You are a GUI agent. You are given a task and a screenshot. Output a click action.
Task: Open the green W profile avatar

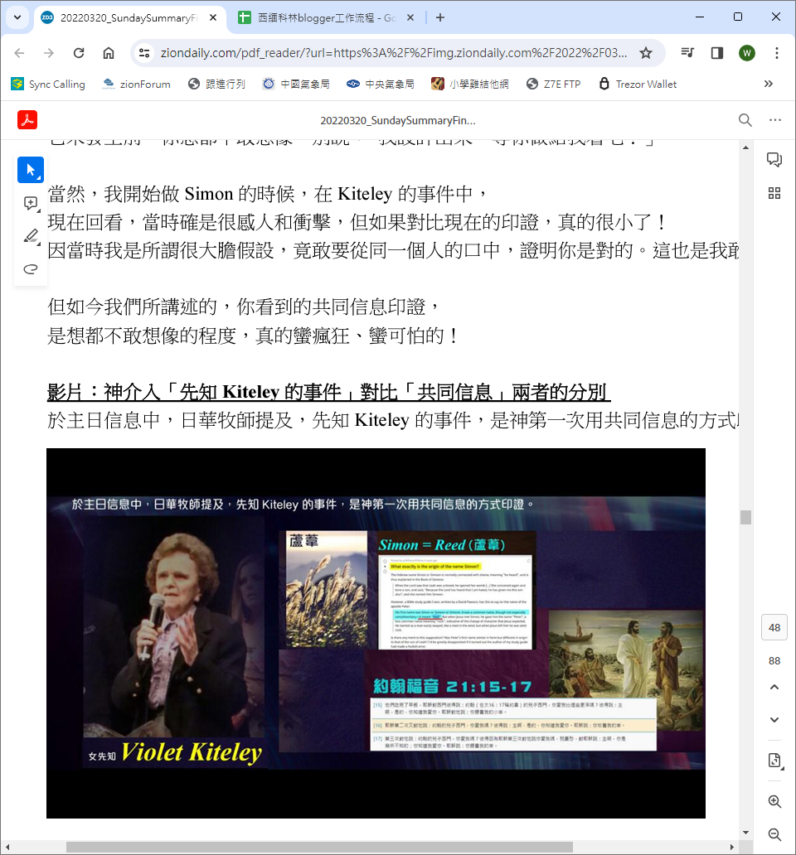pos(747,53)
